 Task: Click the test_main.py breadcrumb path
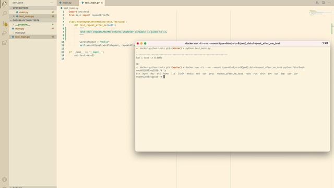click(71, 8)
